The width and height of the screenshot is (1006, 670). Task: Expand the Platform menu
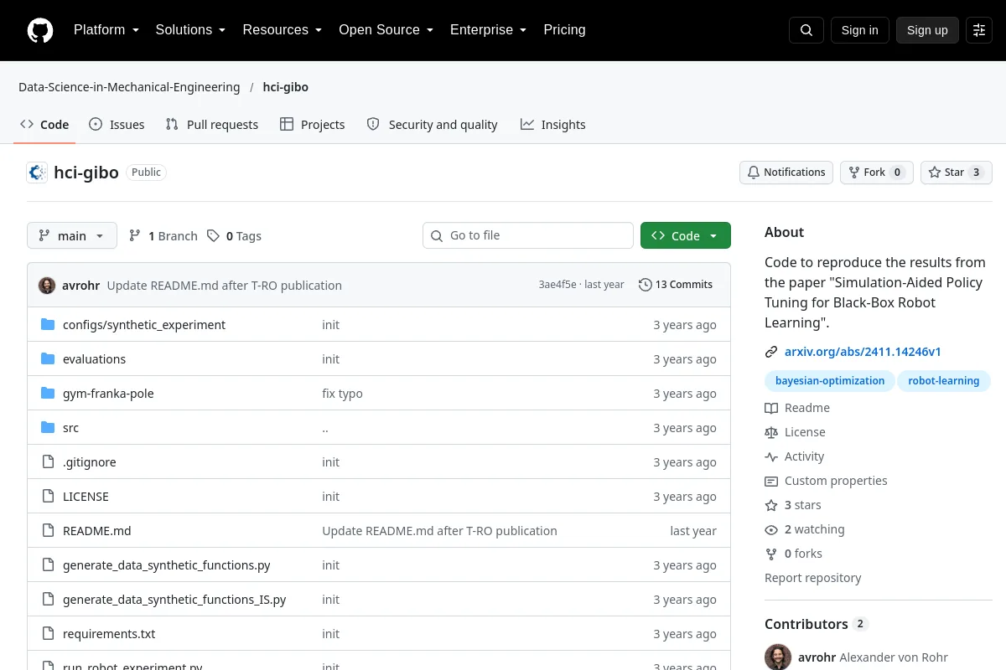[106, 30]
